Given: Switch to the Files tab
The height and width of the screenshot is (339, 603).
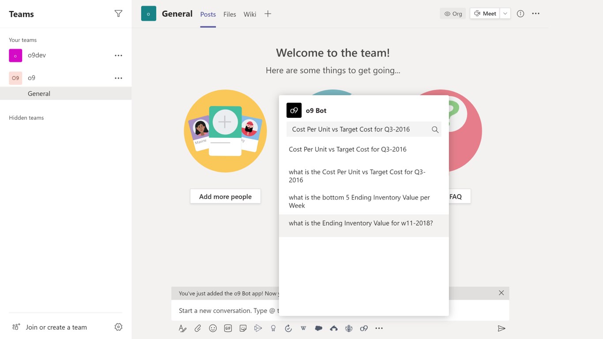Looking at the screenshot, I should [230, 14].
